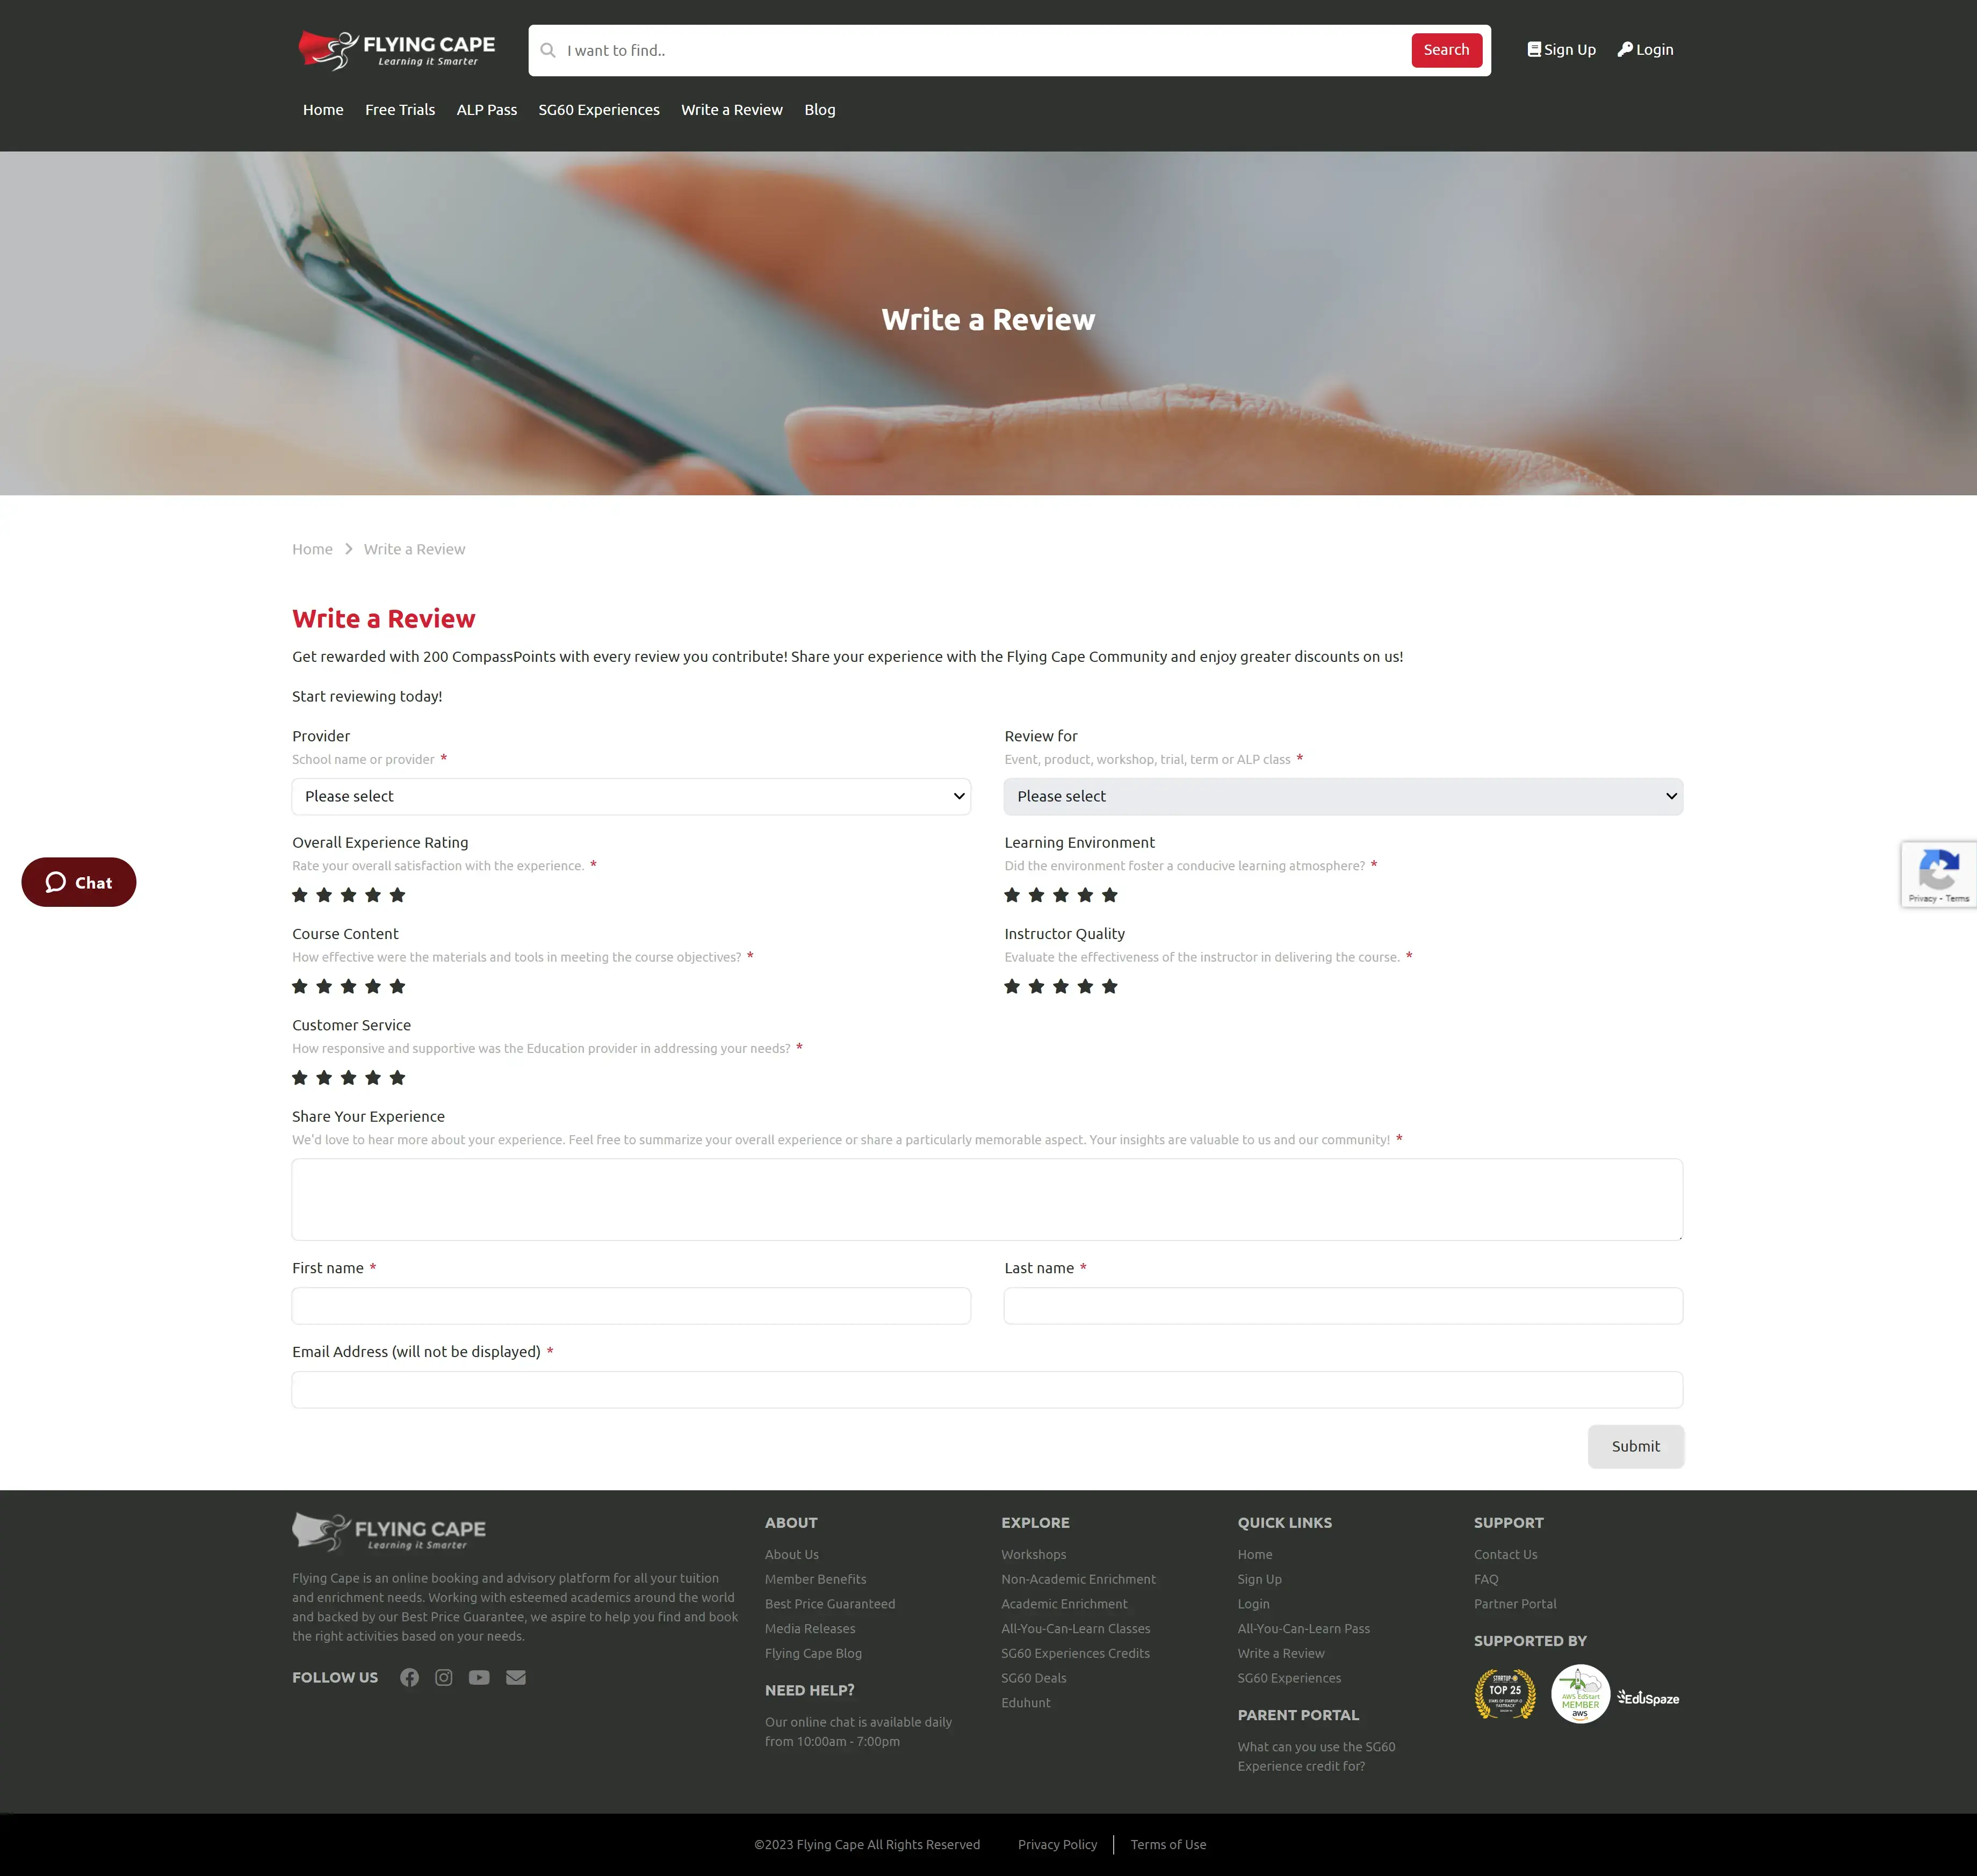This screenshot has width=1977, height=1876.
Task: Click the Flying Cape logo in the header
Action: pos(396,49)
